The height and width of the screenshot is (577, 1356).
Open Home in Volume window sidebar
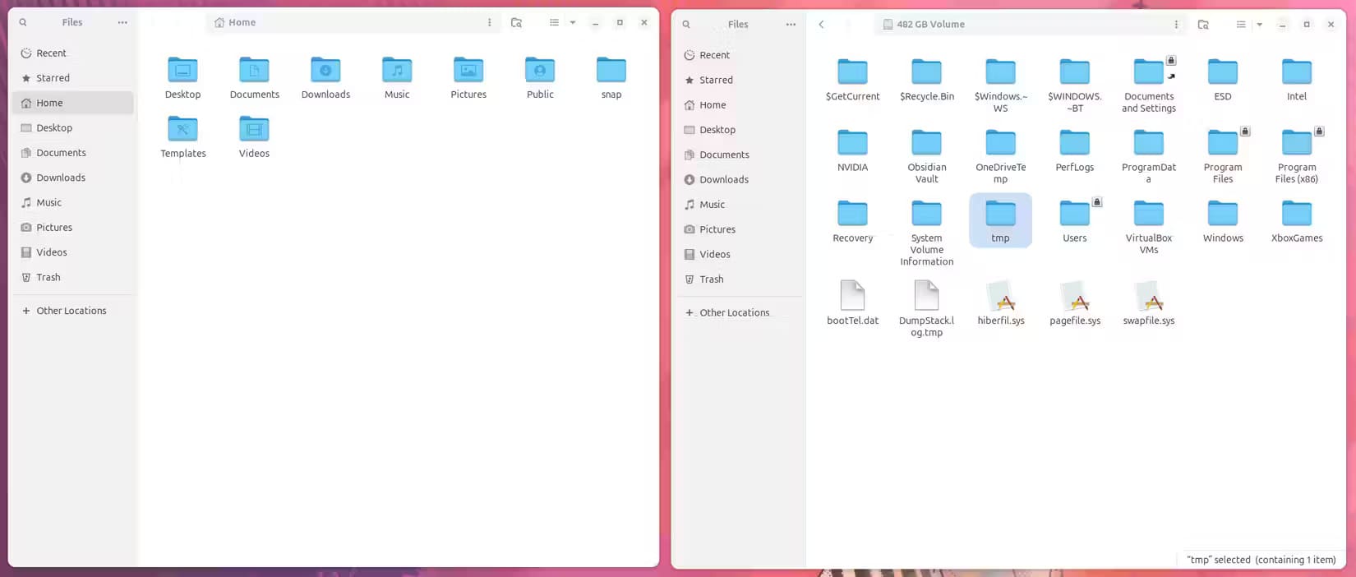(x=739, y=105)
